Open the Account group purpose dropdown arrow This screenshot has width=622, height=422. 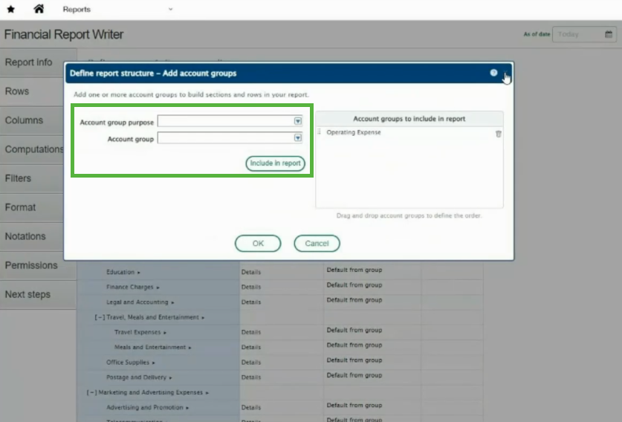[x=297, y=121]
